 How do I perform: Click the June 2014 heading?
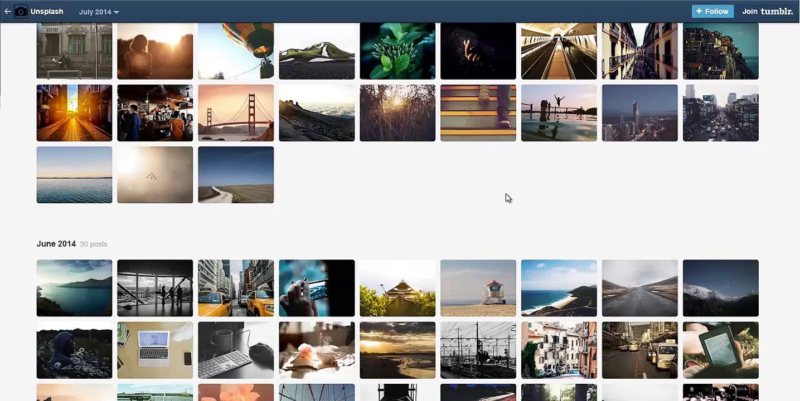point(56,244)
